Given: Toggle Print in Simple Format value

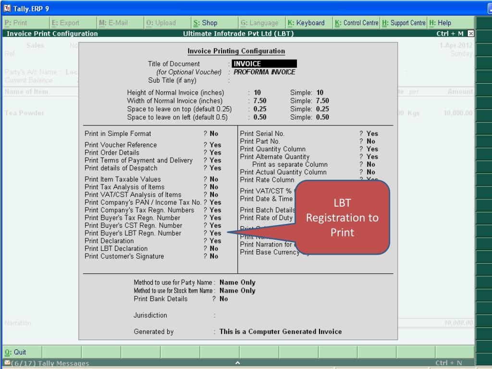Looking at the screenshot, I should tap(214, 134).
